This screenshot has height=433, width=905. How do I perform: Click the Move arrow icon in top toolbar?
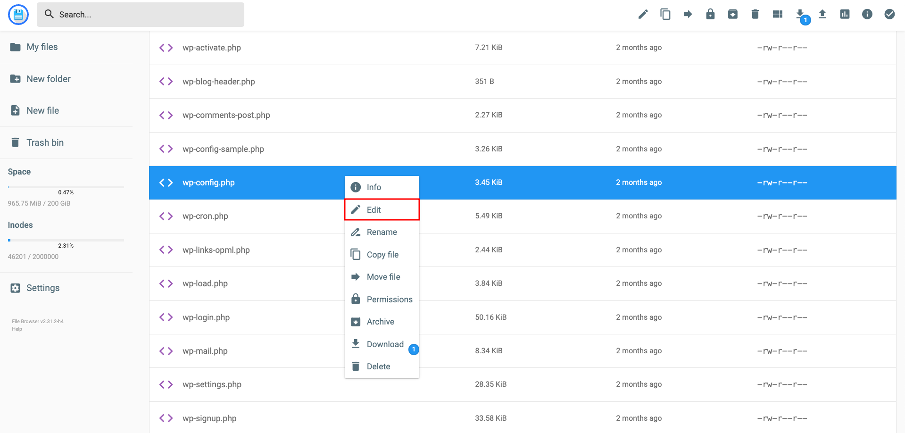[x=688, y=14]
